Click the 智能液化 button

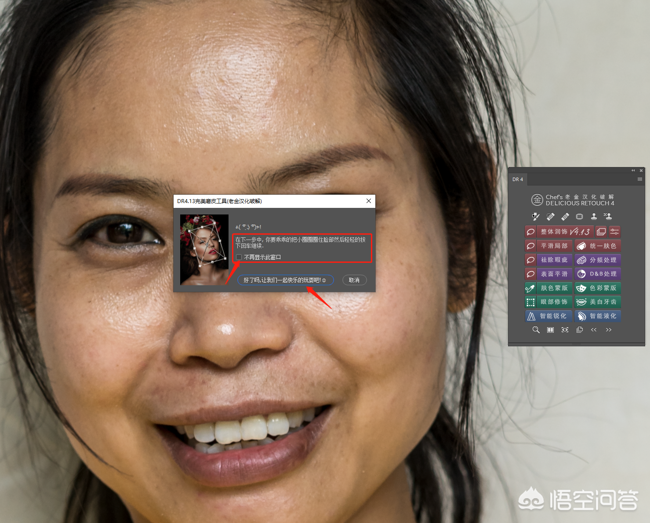598,316
